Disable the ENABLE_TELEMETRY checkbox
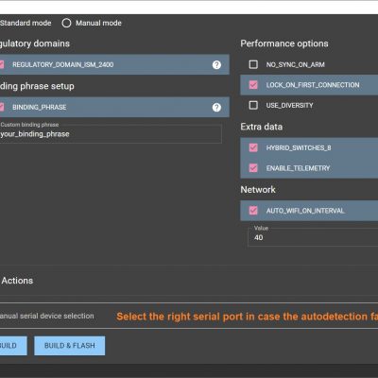 click(x=253, y=168)
